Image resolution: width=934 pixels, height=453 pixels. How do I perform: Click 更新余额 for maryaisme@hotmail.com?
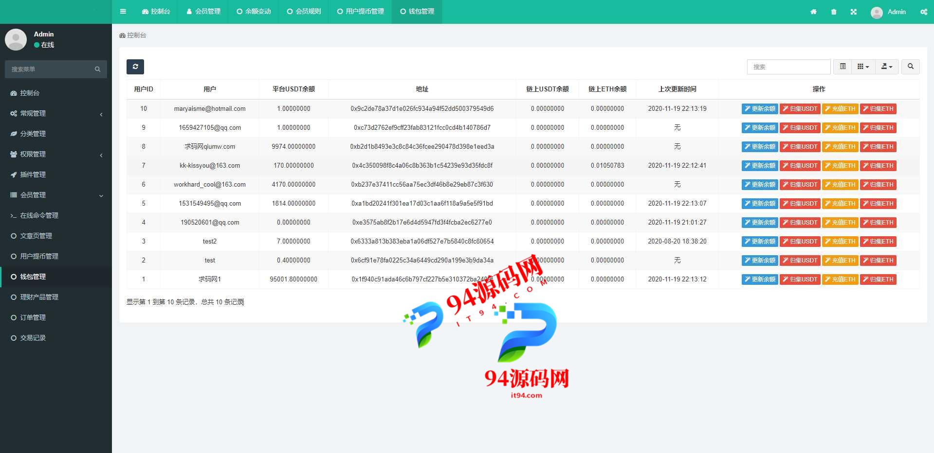(760, 109)
